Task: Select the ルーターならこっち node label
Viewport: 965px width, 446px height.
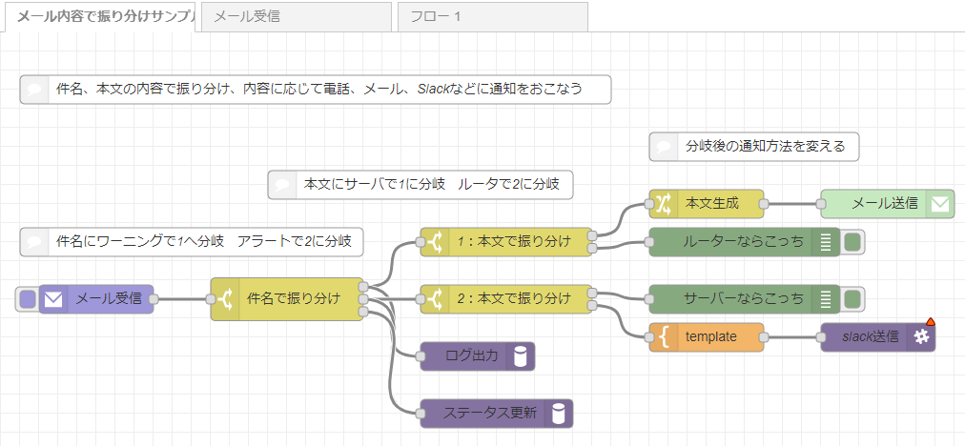Action: tap(744, 242)
